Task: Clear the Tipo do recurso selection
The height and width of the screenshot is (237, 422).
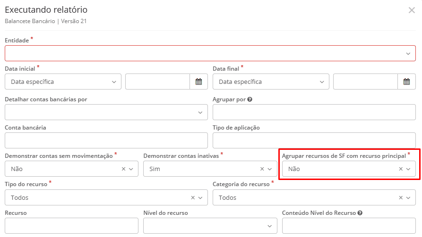Action: coord(193,197)
